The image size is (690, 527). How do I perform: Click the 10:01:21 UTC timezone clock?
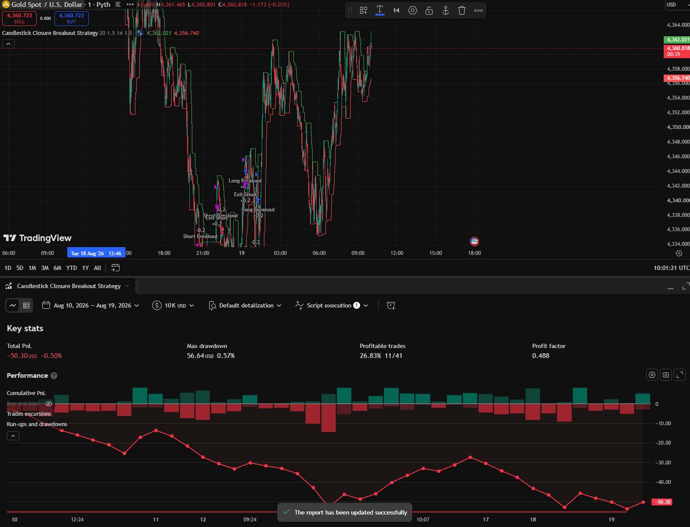[x=671, y=268]
